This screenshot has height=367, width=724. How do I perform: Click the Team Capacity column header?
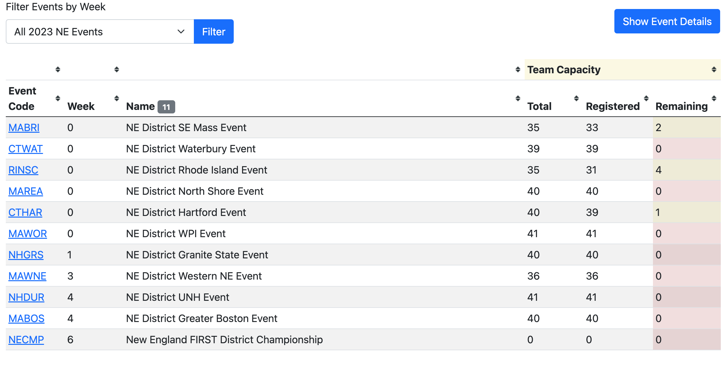pyautogui.click(x=564, y=70)
